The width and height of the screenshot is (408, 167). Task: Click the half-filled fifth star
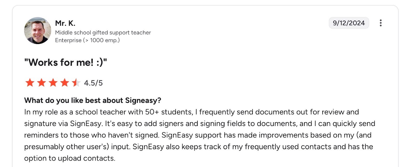point(76,82)
